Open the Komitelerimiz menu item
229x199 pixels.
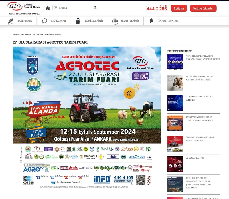tap(94, 21)
